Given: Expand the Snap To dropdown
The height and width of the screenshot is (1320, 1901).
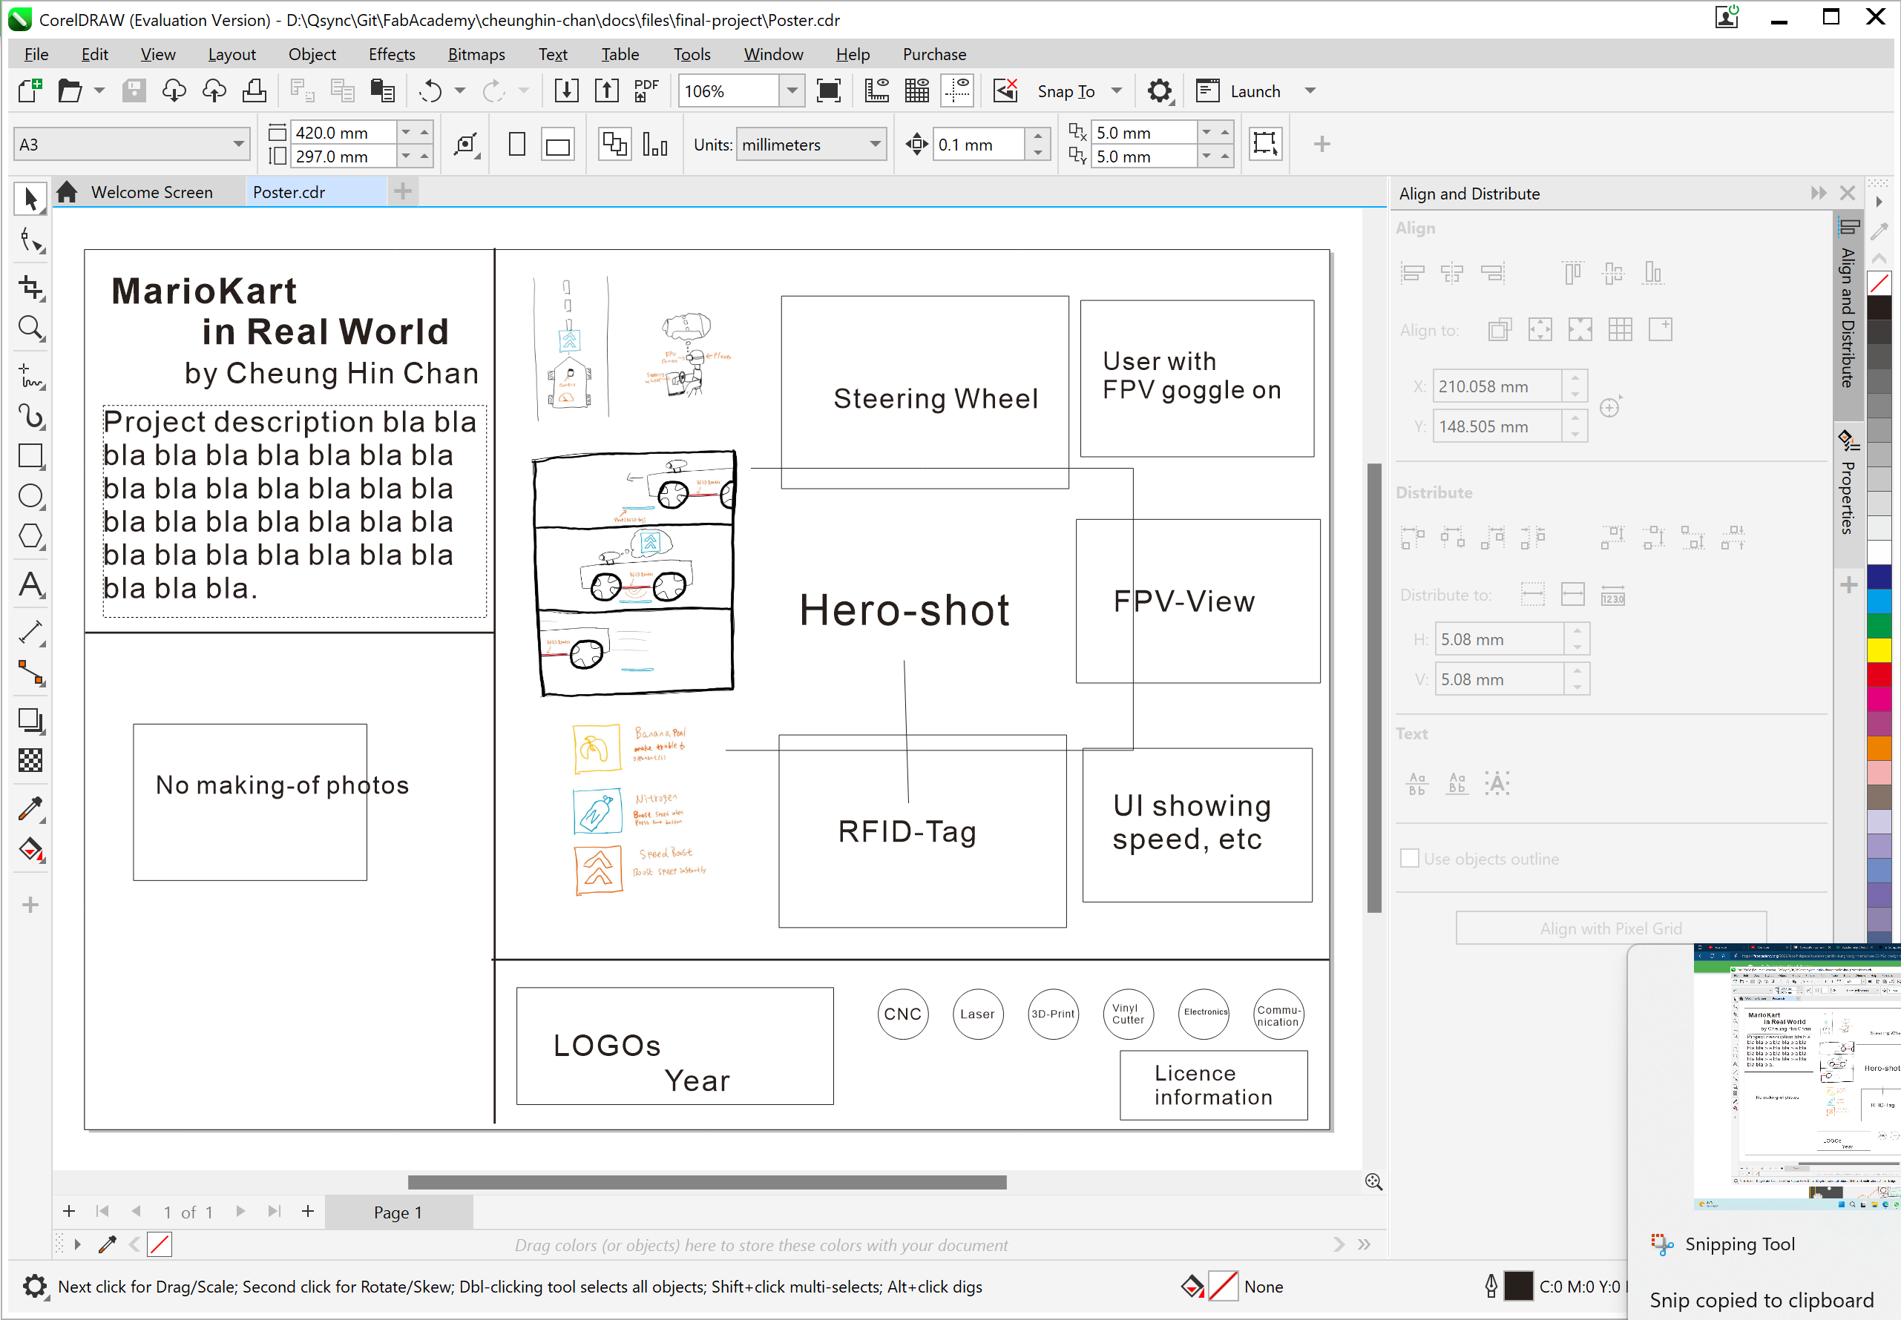Looking at the screenshot, I should [x=1117, y=90].
